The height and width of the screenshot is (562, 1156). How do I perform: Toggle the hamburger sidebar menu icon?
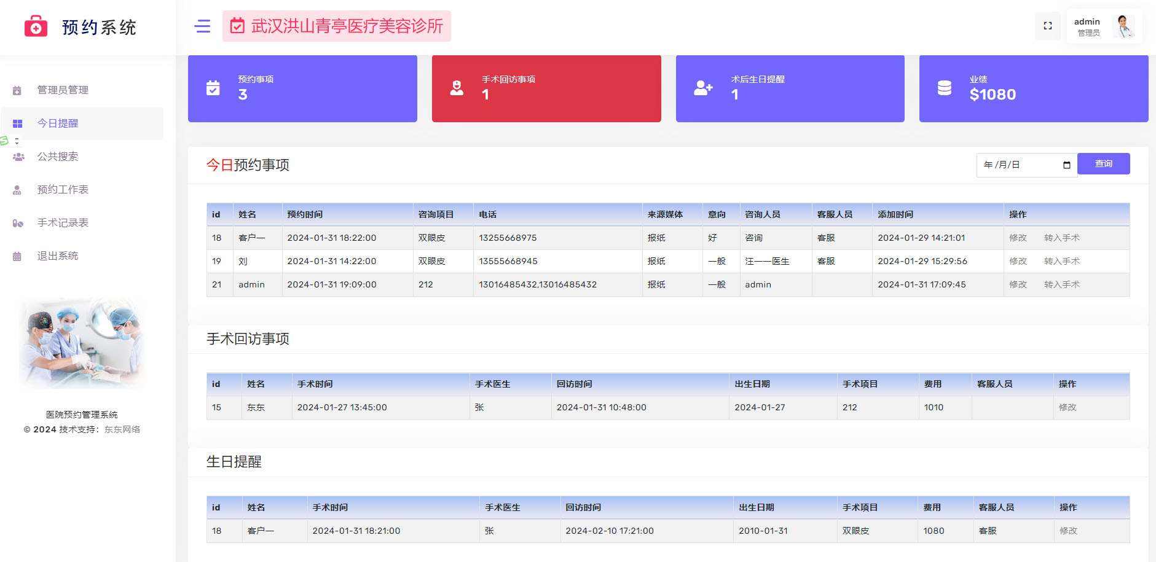[202, 26]
